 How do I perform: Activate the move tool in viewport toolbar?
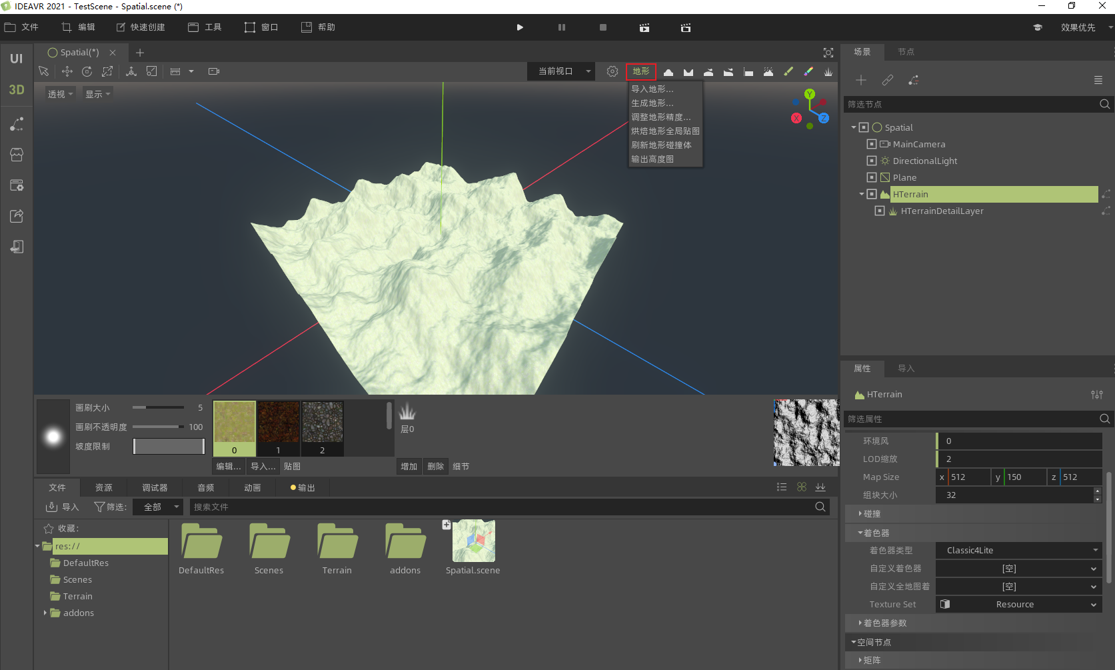click(x=67, y=71)
